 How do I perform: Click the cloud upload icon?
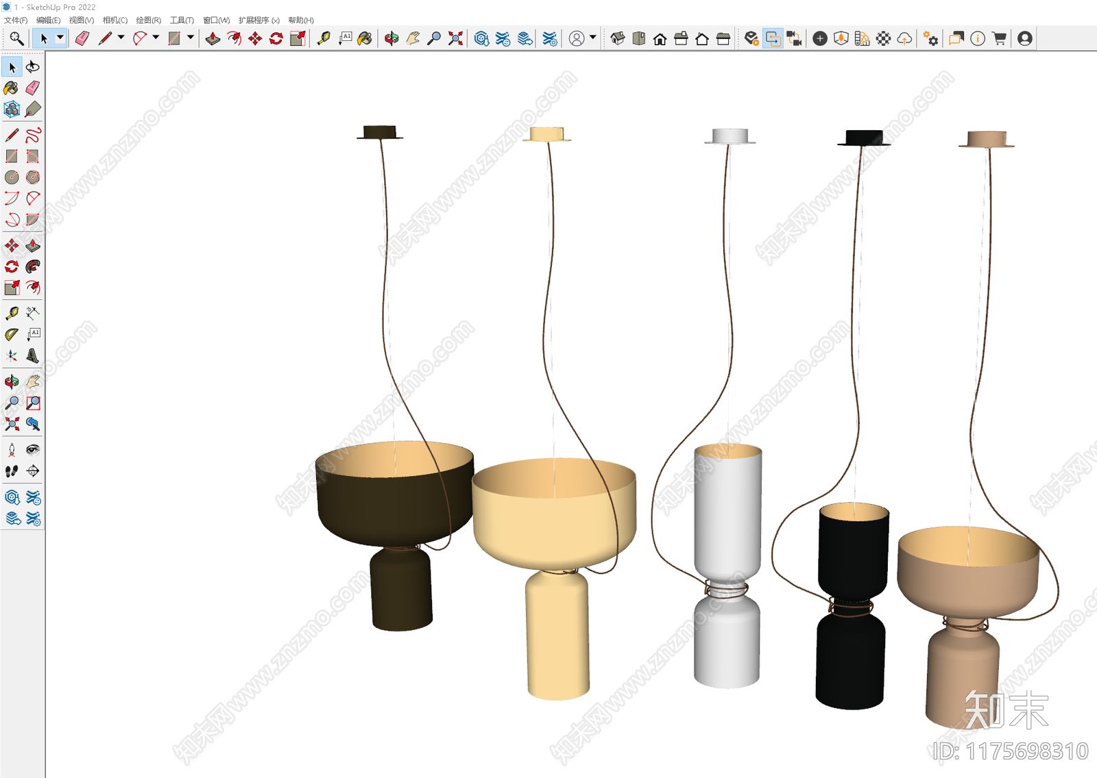905,38
